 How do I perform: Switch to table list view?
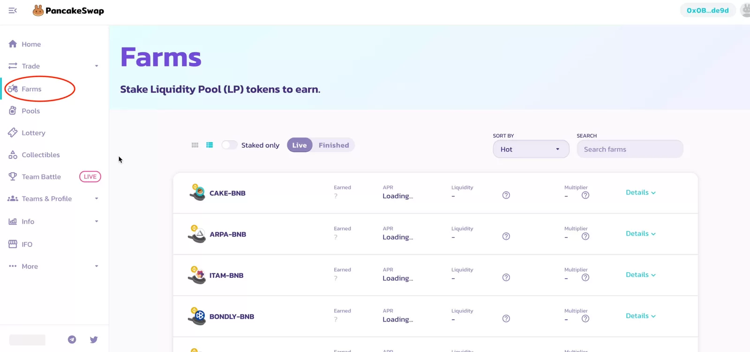[210, 145]
